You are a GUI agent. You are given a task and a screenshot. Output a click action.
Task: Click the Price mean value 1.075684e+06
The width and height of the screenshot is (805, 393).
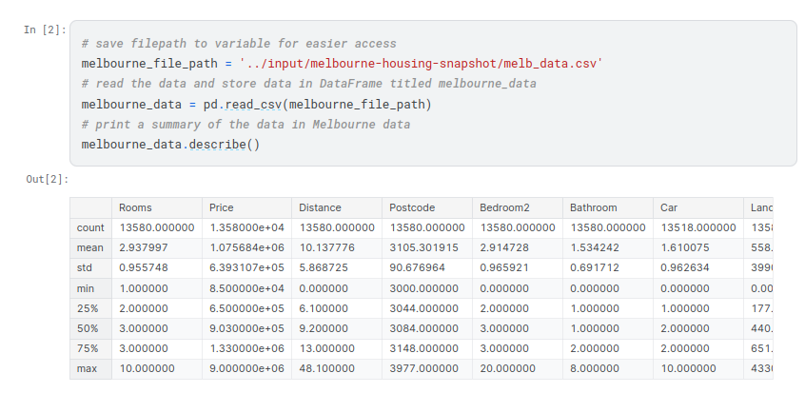pyautogui.click(x=245, y=248)
